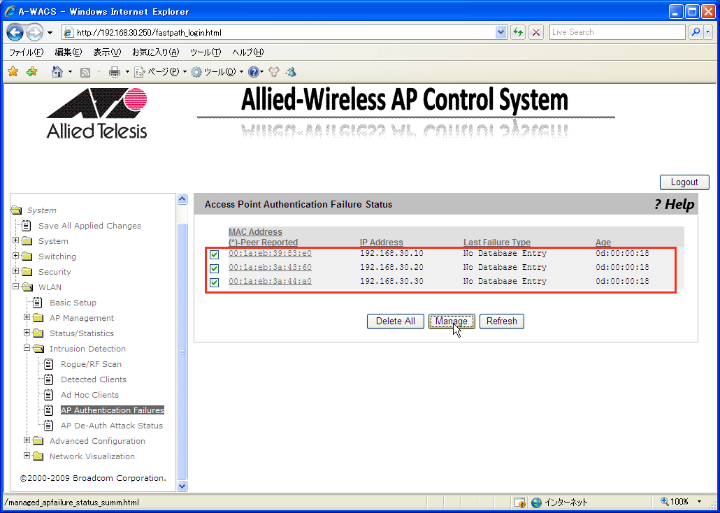Go forward using the browser Forward arrow

point(34,32)
